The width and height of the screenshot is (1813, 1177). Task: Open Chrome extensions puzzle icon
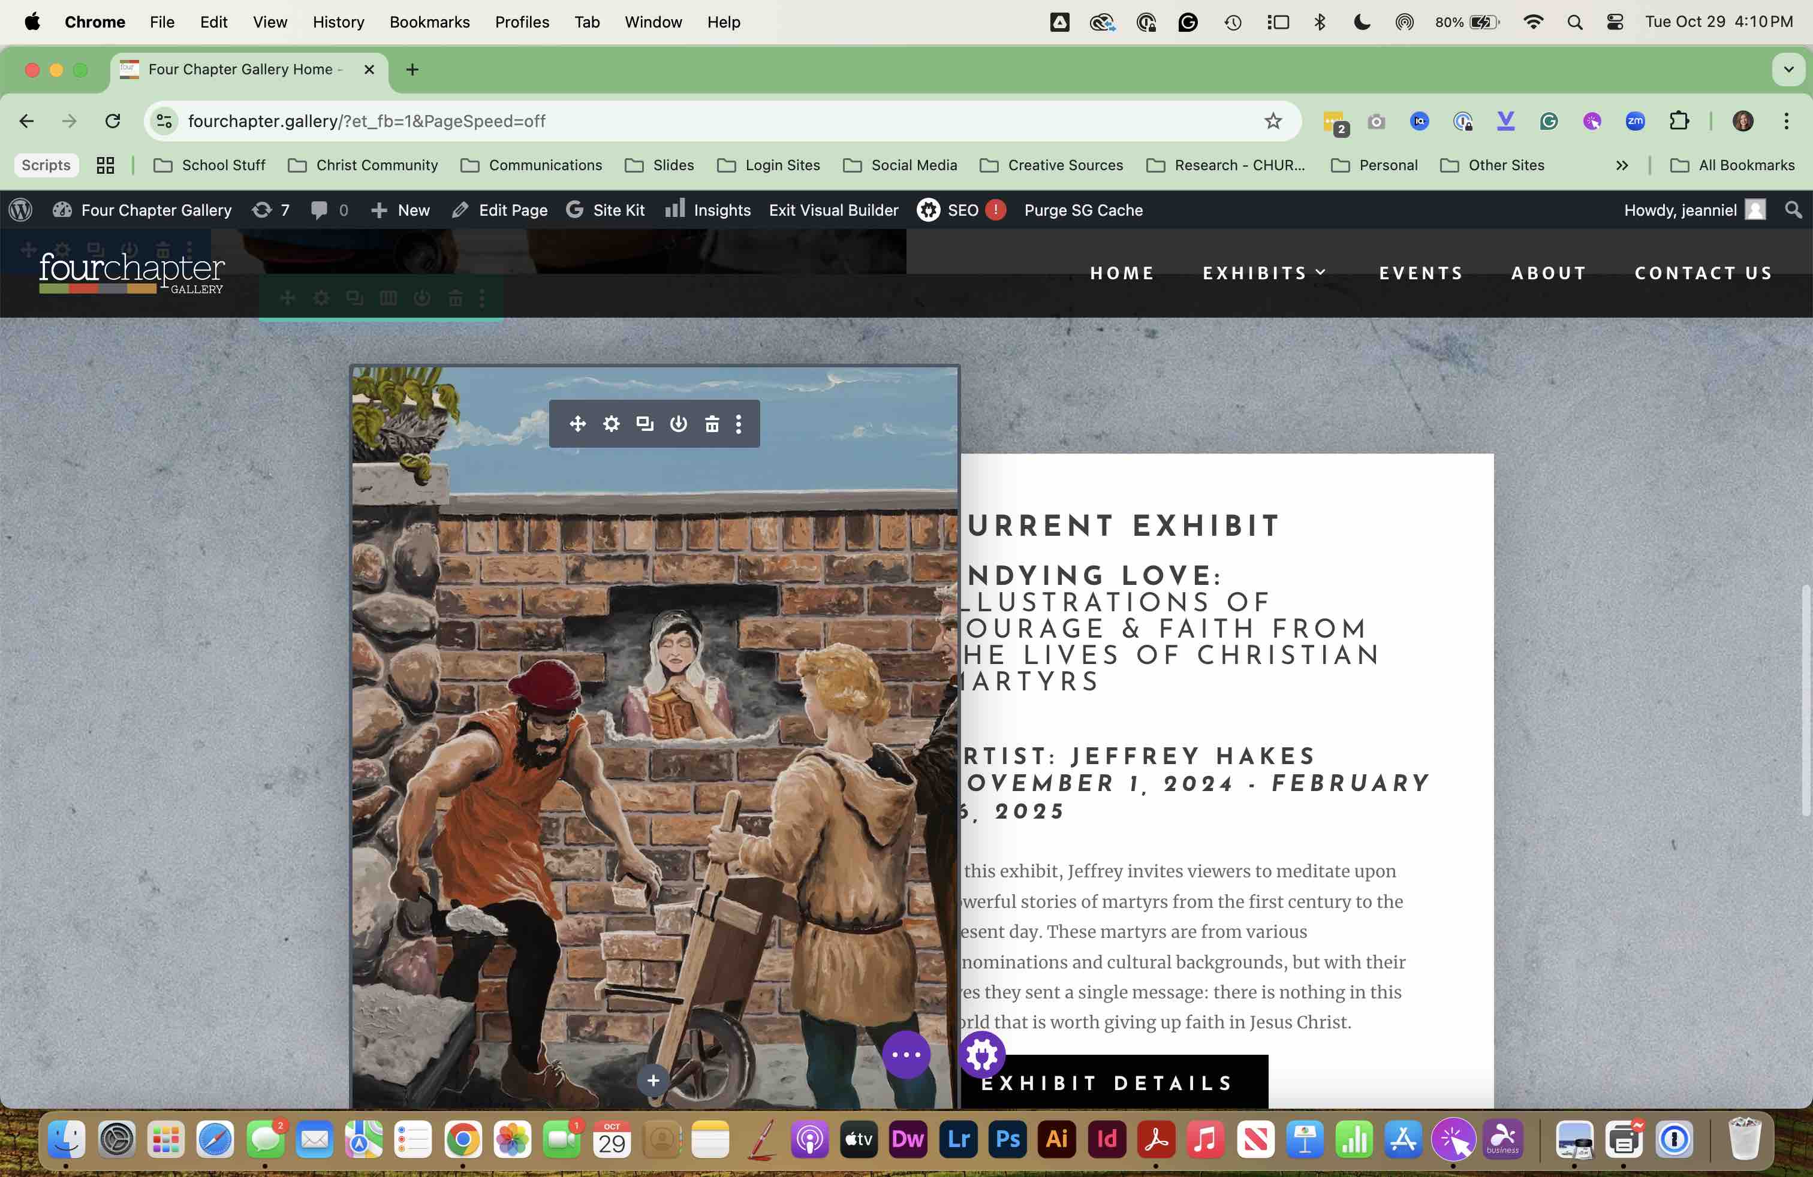[x=1678, y=121]
